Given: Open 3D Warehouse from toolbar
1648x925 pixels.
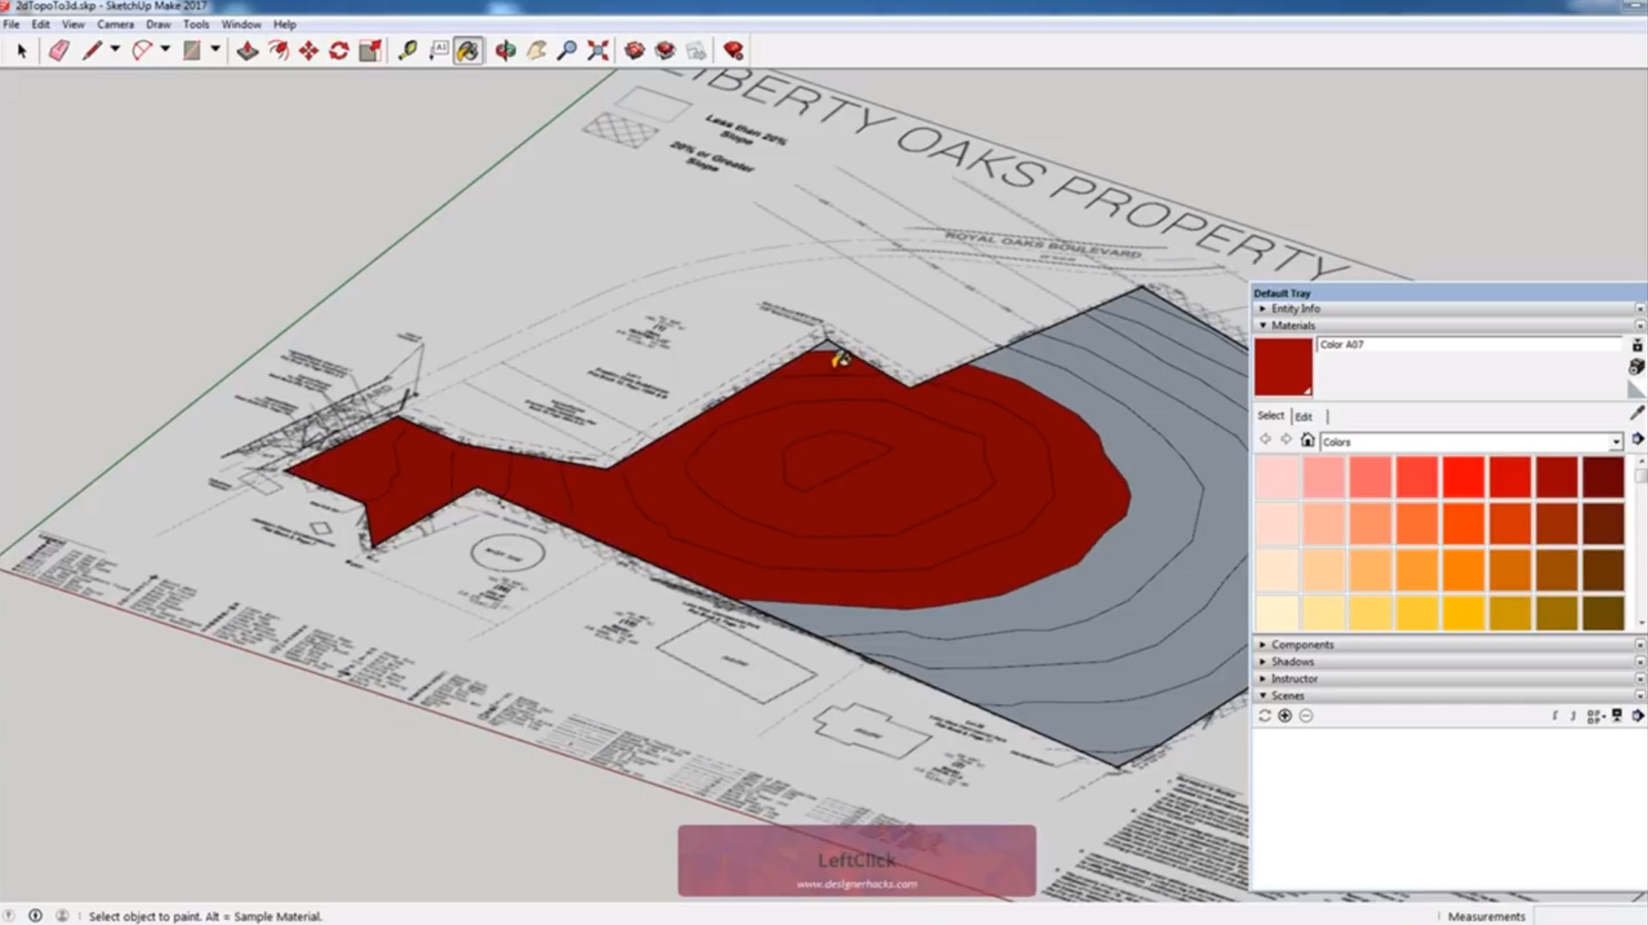Looking at the screenshot, I should click(x=635, y=51).
